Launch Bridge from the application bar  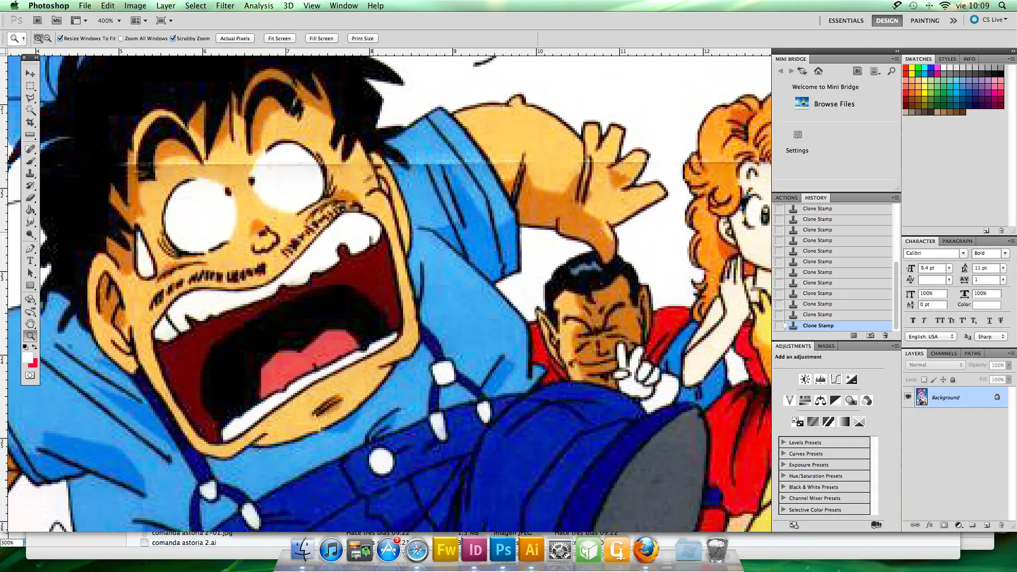(x=38, y=21)
